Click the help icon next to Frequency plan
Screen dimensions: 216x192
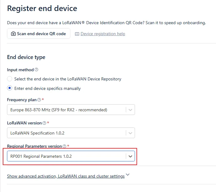point(39,100)
